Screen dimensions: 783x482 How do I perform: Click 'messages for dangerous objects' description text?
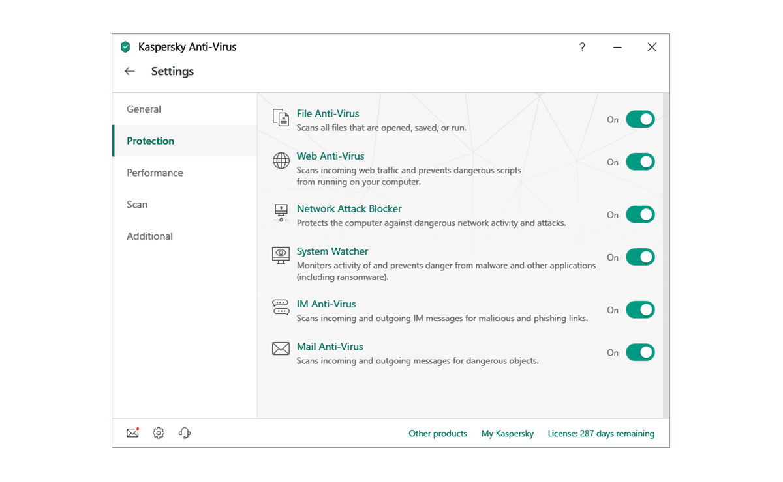point(418,361)
